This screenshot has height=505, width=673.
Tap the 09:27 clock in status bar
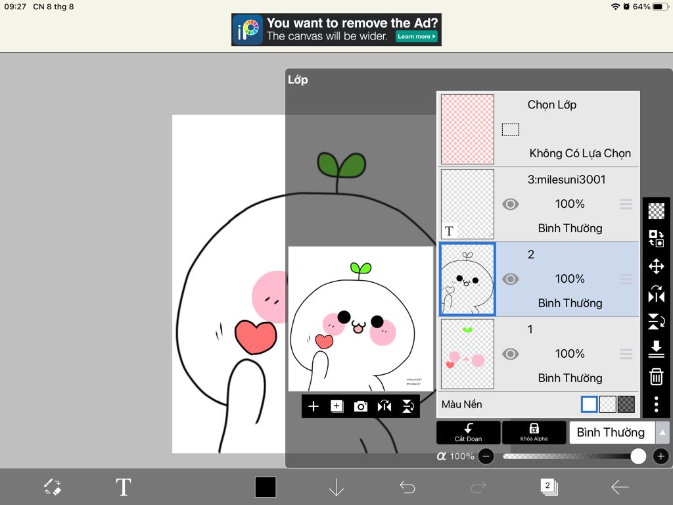coord(15,7)
